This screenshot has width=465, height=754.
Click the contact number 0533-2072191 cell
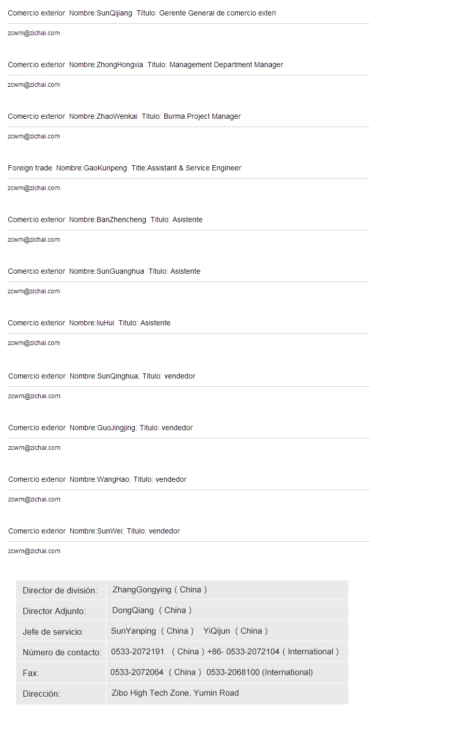[227, 652]
